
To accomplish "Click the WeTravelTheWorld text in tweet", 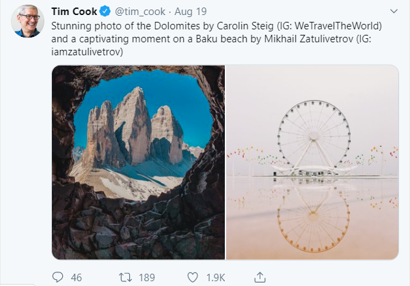I will click(x=336, y=26).
